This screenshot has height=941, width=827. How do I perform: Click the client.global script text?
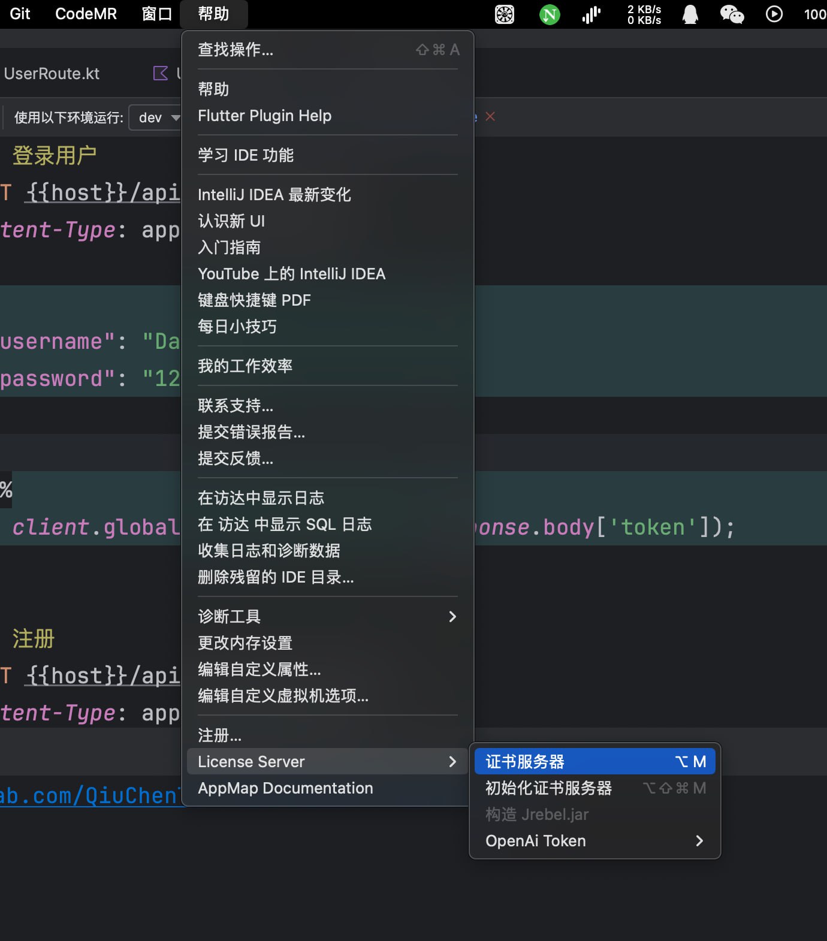pyautogui.click(x=96, y=527)
